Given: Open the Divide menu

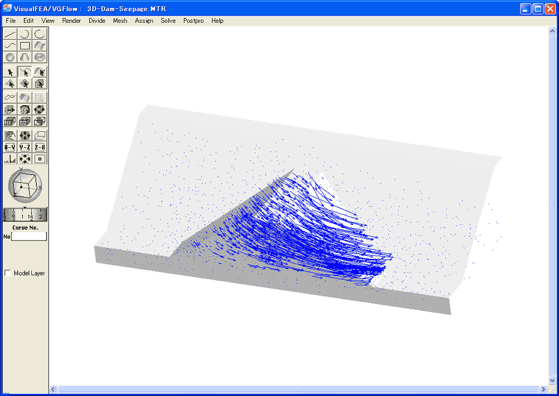Looking at the screenshot, I should click(97, 21).
